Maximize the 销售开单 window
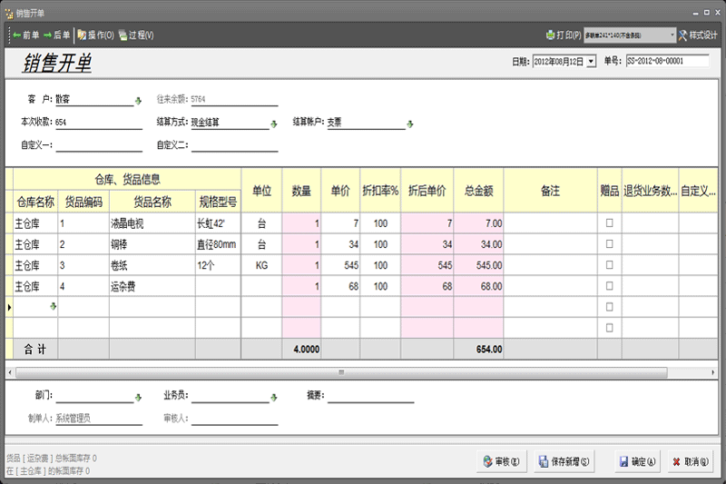The height and width of the screenshot is (484, 726). (707, 13)
